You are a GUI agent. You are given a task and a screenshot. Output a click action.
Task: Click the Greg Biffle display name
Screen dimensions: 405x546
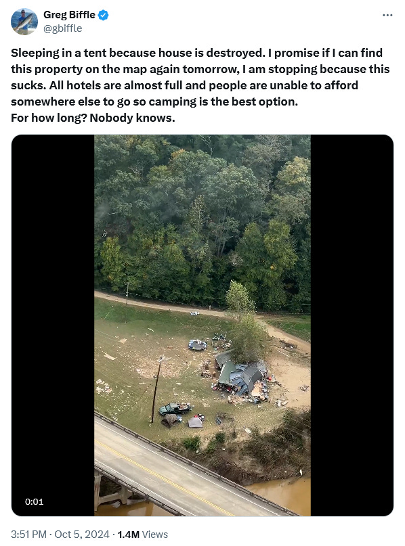[x=69, y=15]
